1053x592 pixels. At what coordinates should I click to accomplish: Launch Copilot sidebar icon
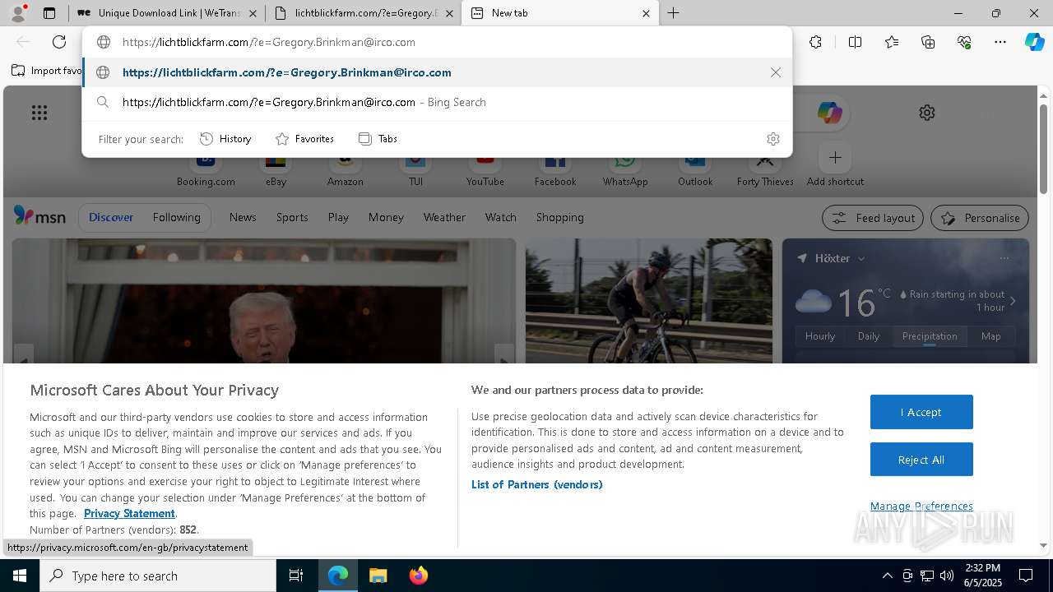pos(1034,42)
